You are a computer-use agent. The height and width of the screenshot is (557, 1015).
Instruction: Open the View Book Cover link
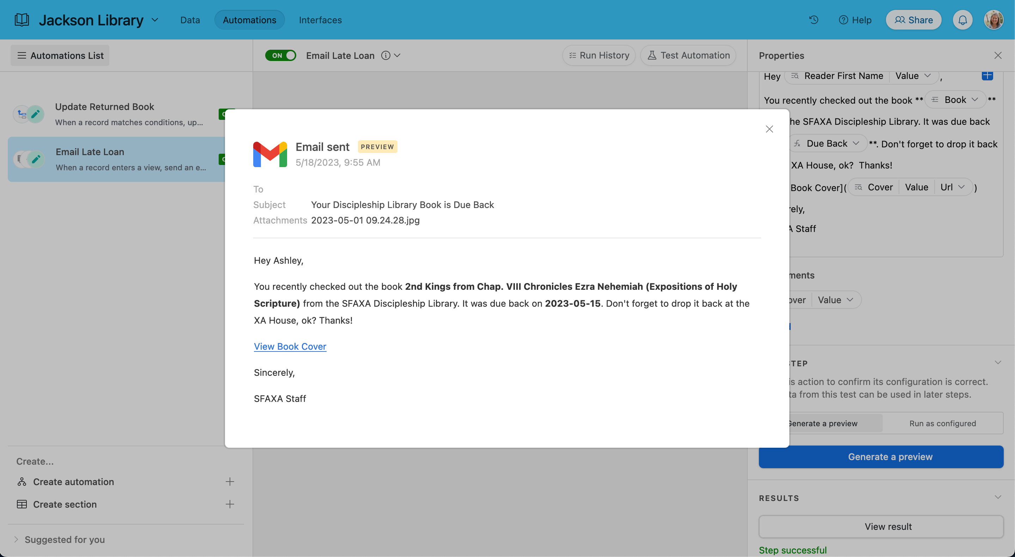(290, 346)
